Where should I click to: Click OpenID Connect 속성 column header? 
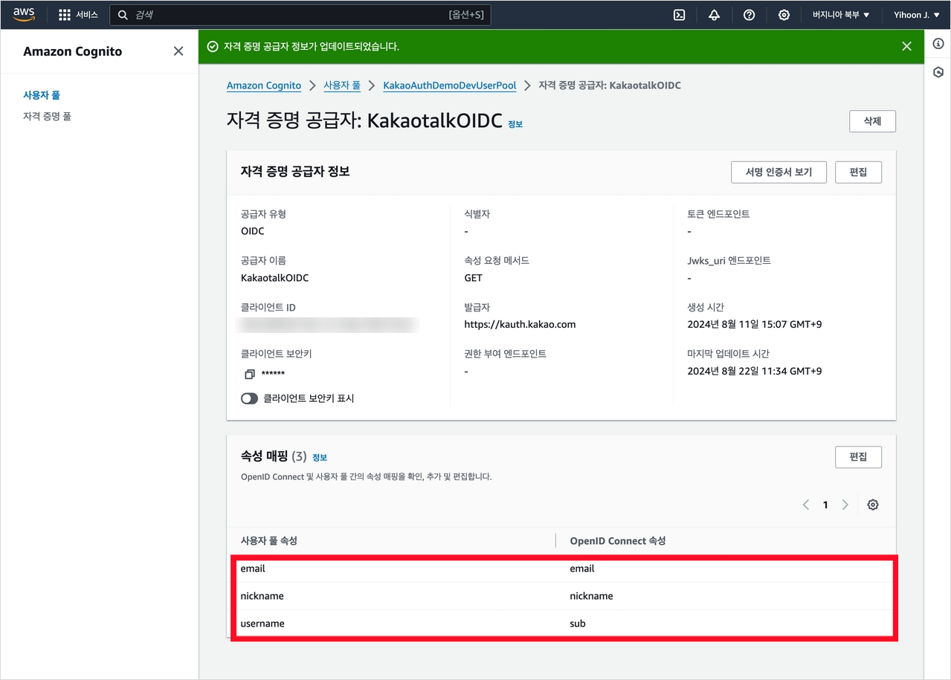tap(617, 541)
